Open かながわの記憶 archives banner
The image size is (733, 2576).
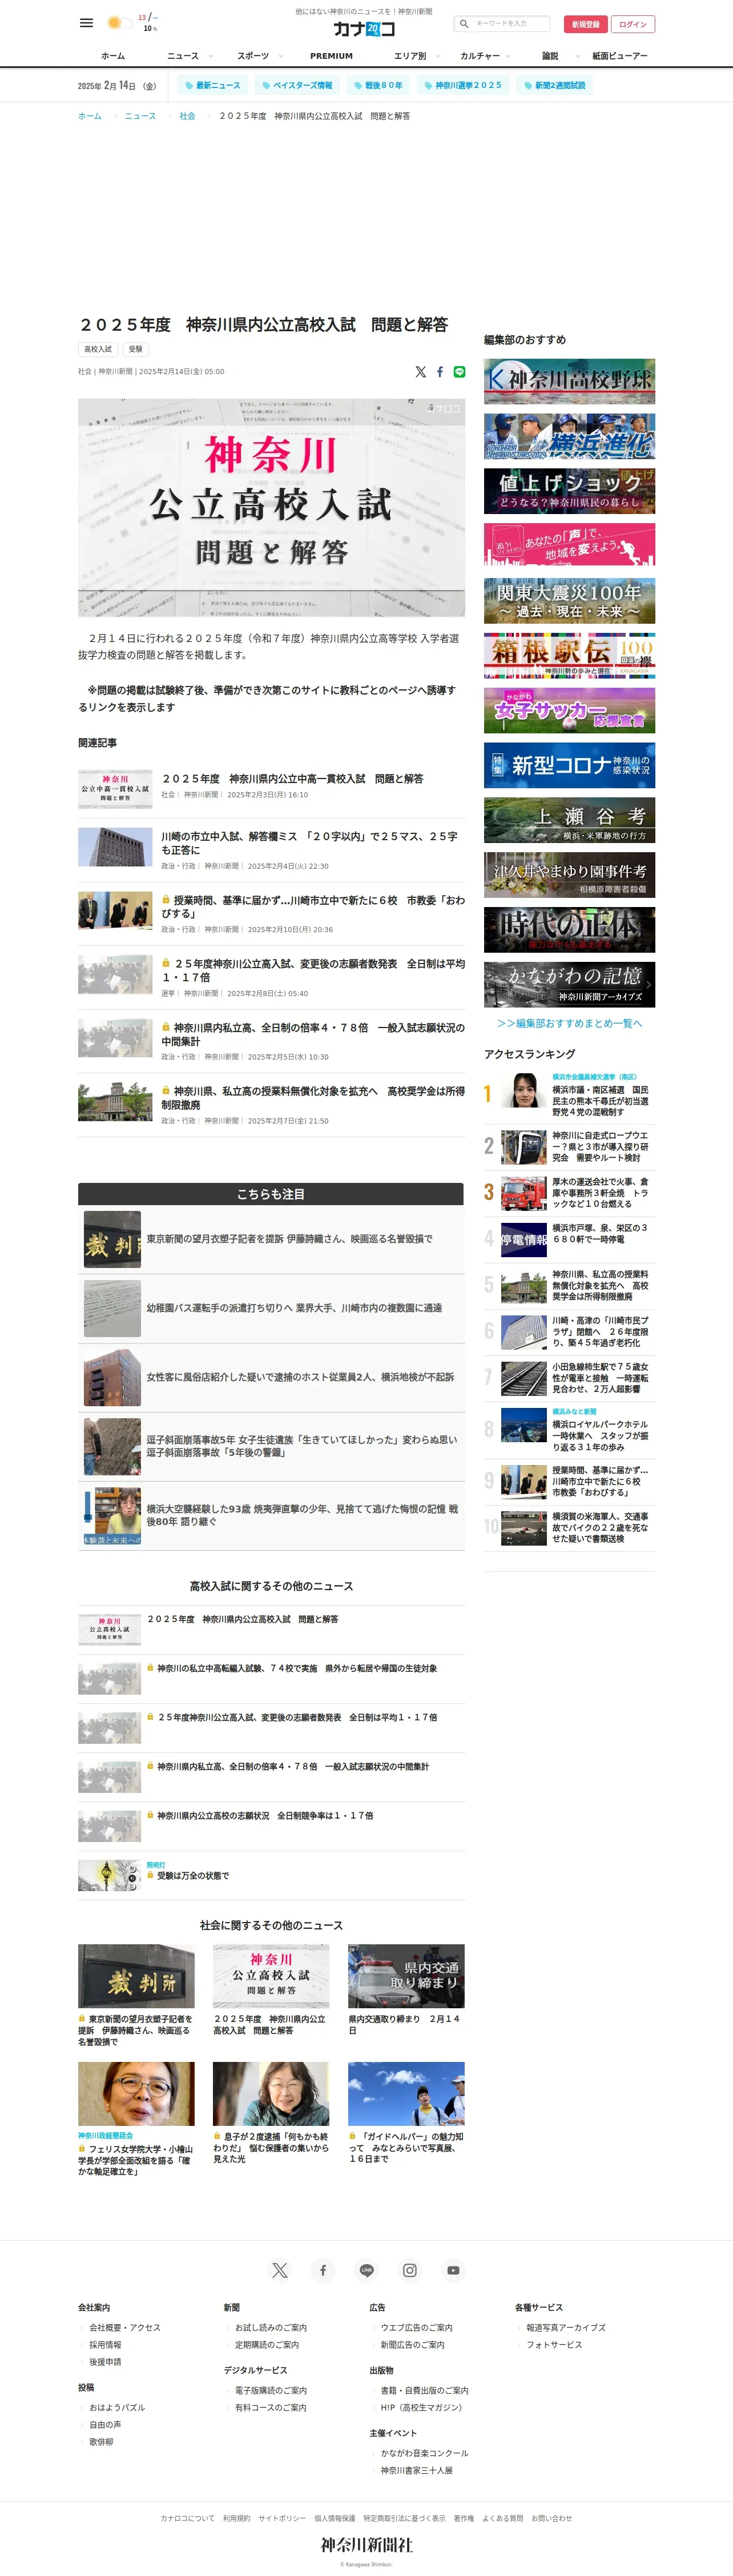[x=569, y=985]
